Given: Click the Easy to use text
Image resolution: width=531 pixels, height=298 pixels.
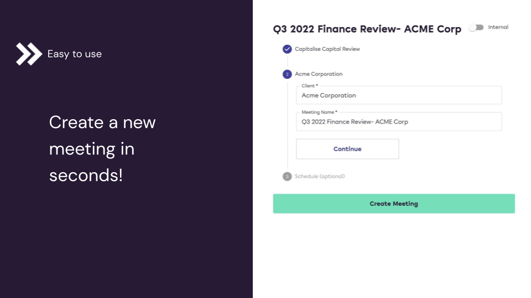Looking at the screenshot, I should [75, 54].
